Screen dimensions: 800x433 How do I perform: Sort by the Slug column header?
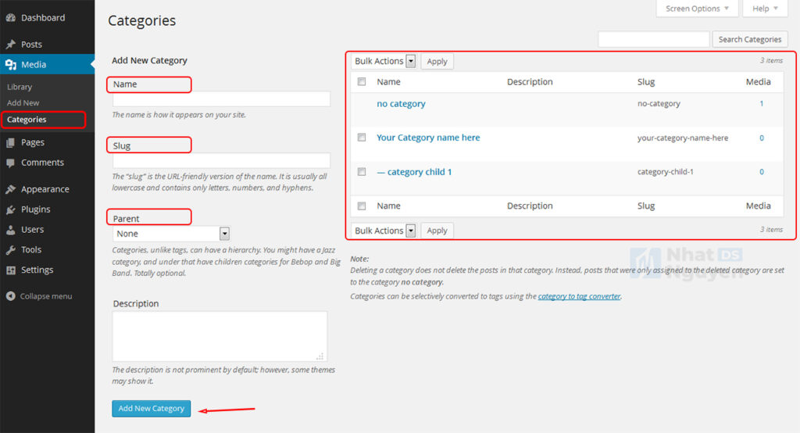(646, 82)
